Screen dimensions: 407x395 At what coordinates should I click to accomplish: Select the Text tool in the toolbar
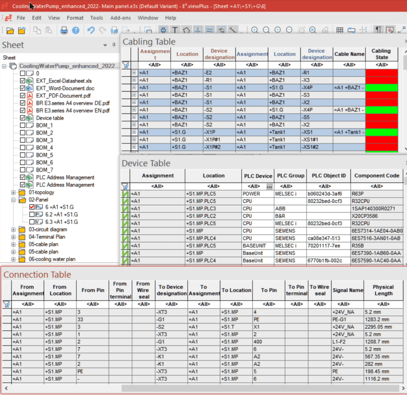coord(175,30)
